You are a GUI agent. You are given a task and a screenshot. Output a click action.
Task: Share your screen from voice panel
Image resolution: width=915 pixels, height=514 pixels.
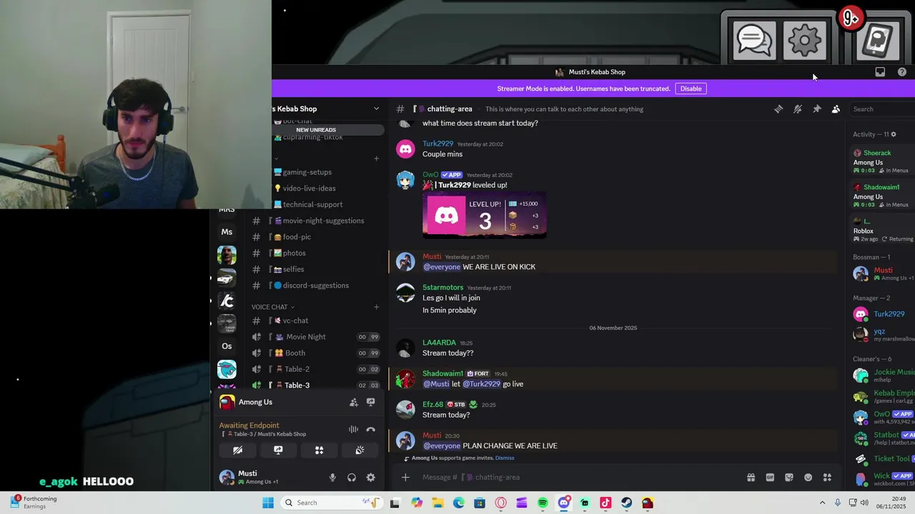pyautogui.click(x=278, y=450)
